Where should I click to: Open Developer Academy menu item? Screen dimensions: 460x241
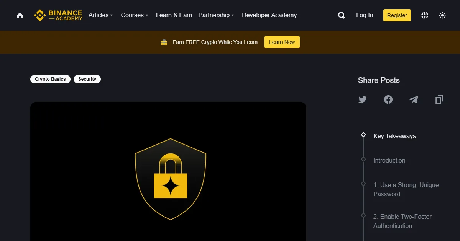coord(269,15)
